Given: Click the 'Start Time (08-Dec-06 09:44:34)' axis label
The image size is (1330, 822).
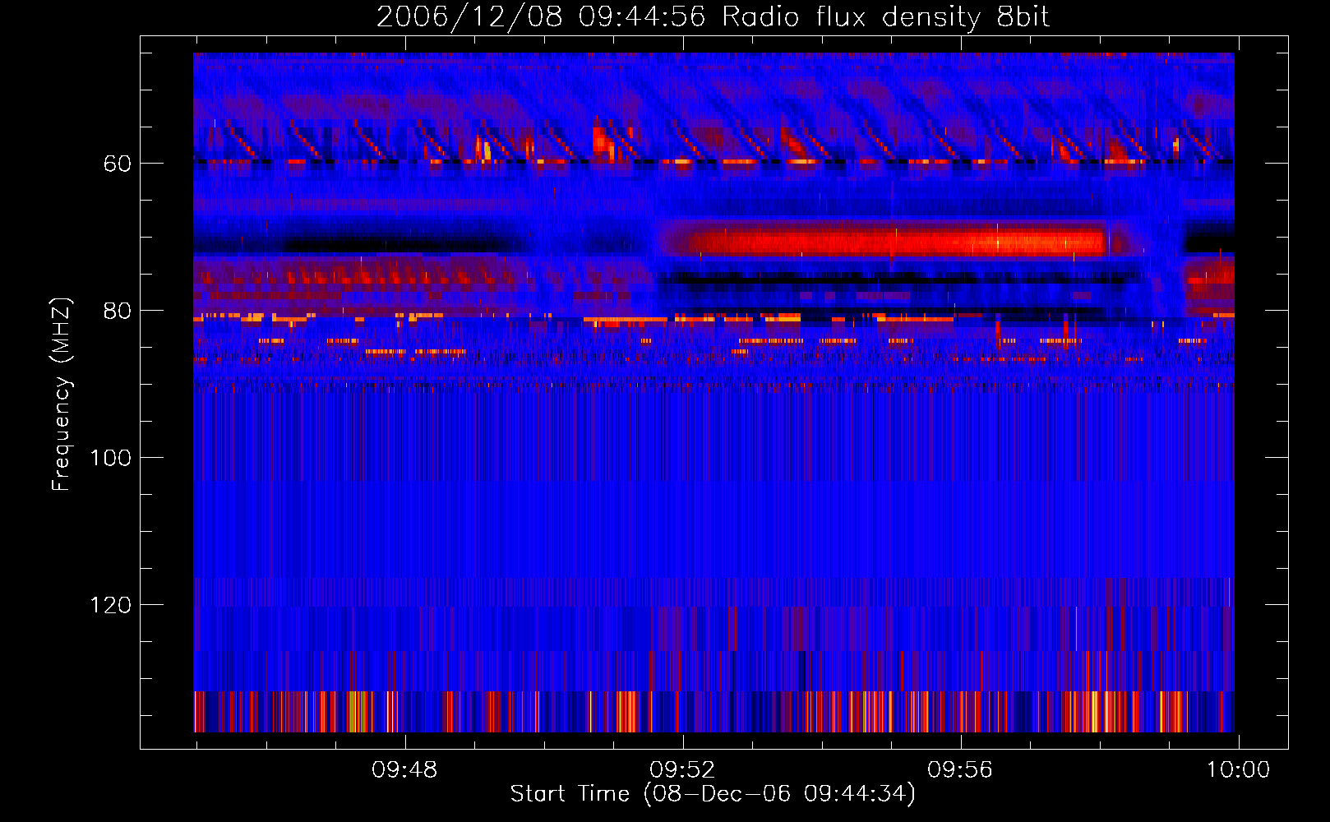Looking at the screenshot, I should (713, 794).
